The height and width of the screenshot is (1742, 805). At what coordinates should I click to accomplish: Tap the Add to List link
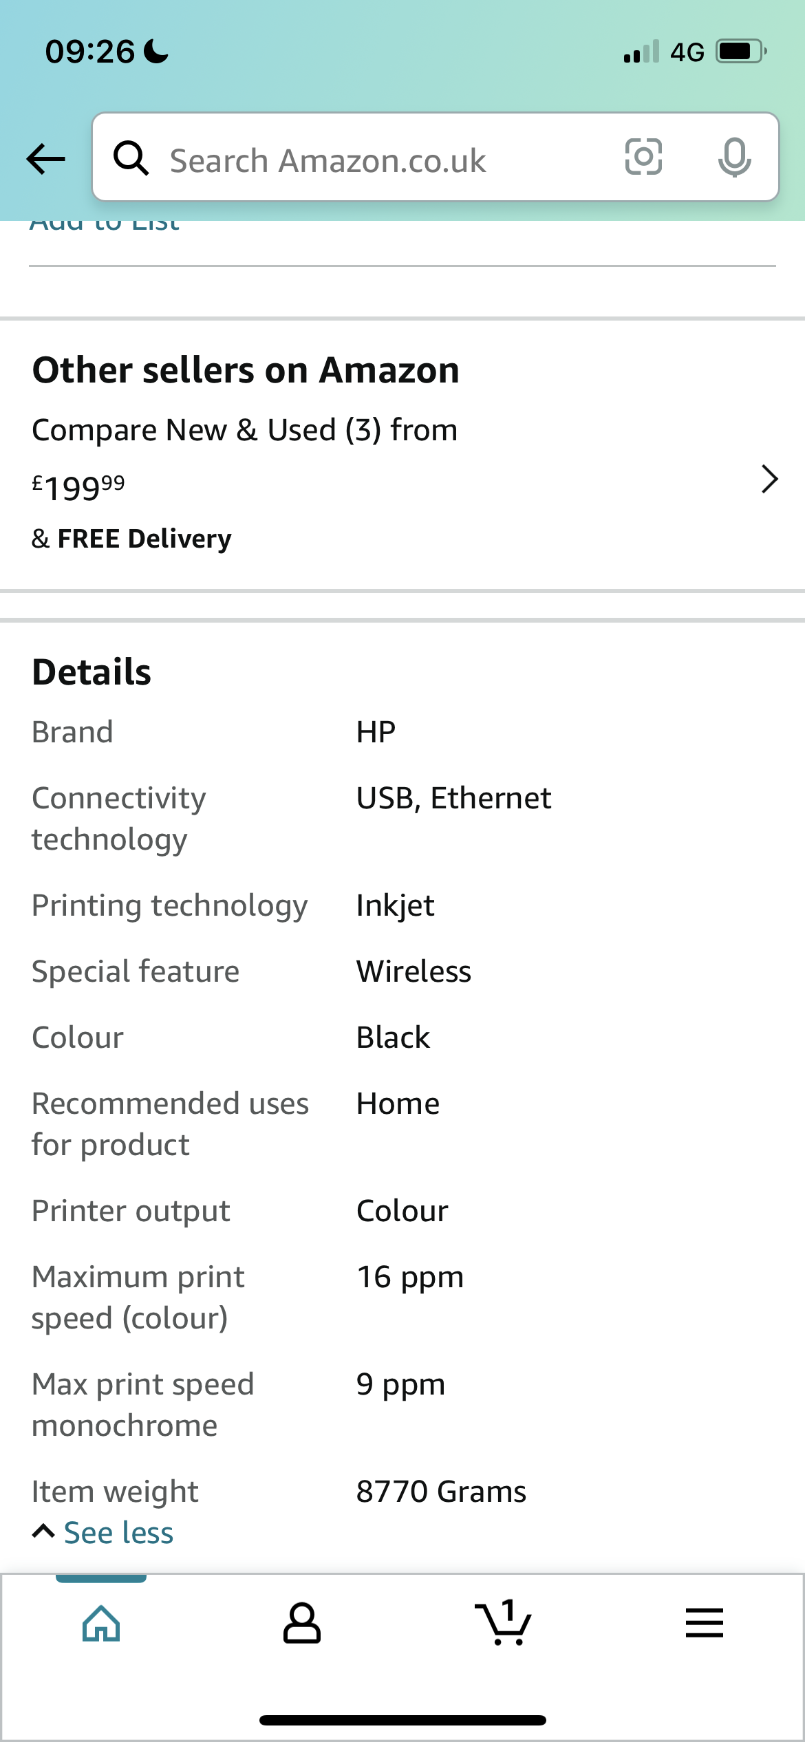(105, 224)
